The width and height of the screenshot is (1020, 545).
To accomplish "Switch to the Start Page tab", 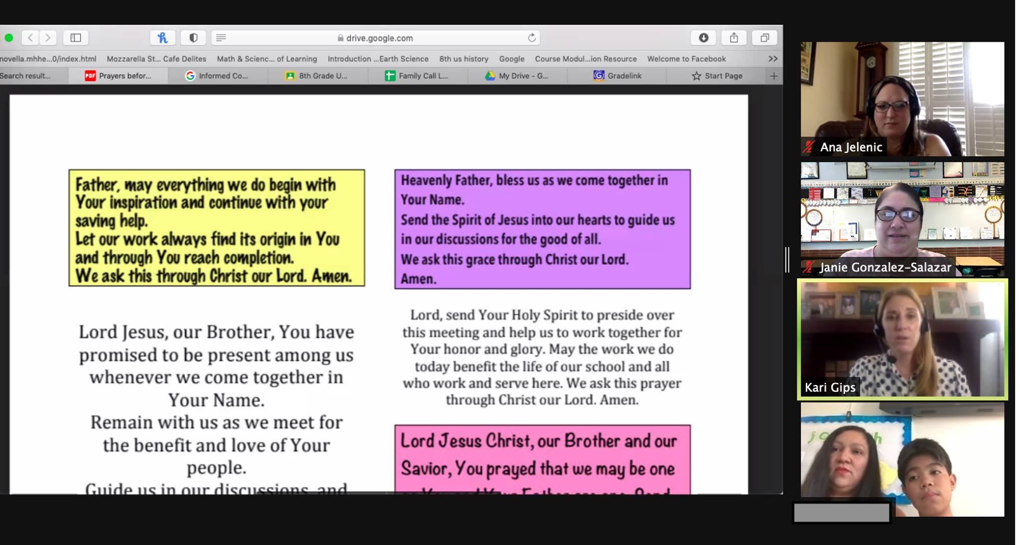I will tap(716, 76).
